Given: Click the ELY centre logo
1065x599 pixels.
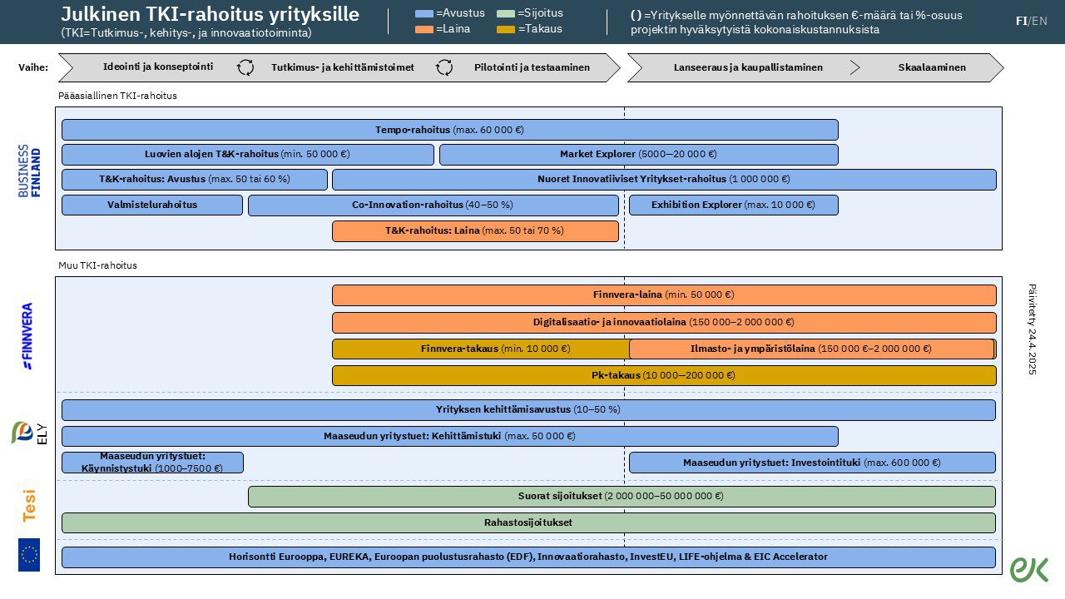Looking at the screenshot, I should point(29,433).
